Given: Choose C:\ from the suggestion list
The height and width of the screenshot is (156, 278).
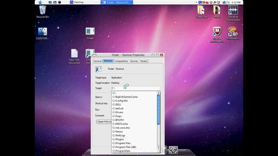Looking at the screenshot, I should [134, 93].
